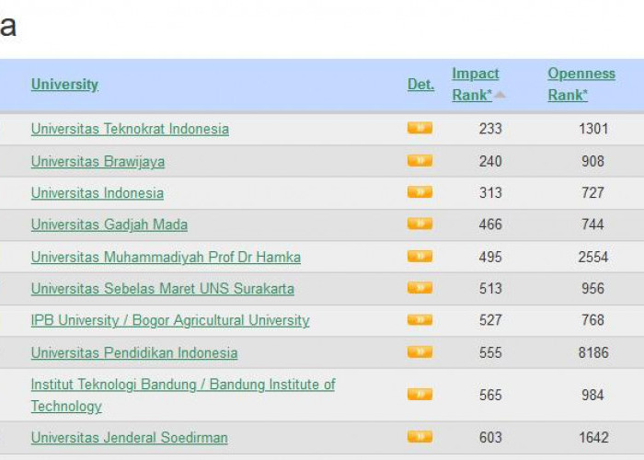Screen dimensions: 644x460
Task: Open details icon for Universitas Gadjah Mada
Action: [x=420, y=224]
